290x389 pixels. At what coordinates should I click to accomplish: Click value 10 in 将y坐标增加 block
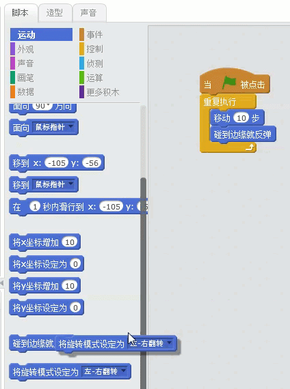click(x=70, y=286)
